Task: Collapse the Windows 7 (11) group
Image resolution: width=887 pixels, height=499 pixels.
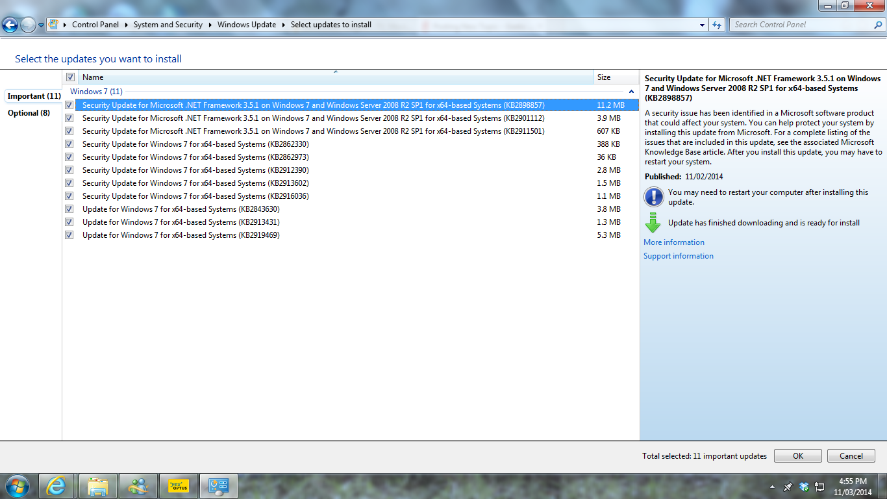Action: (631, 92)
